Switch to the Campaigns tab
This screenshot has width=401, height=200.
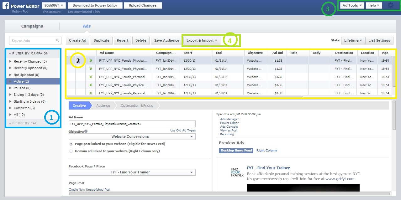coord(32,26)
